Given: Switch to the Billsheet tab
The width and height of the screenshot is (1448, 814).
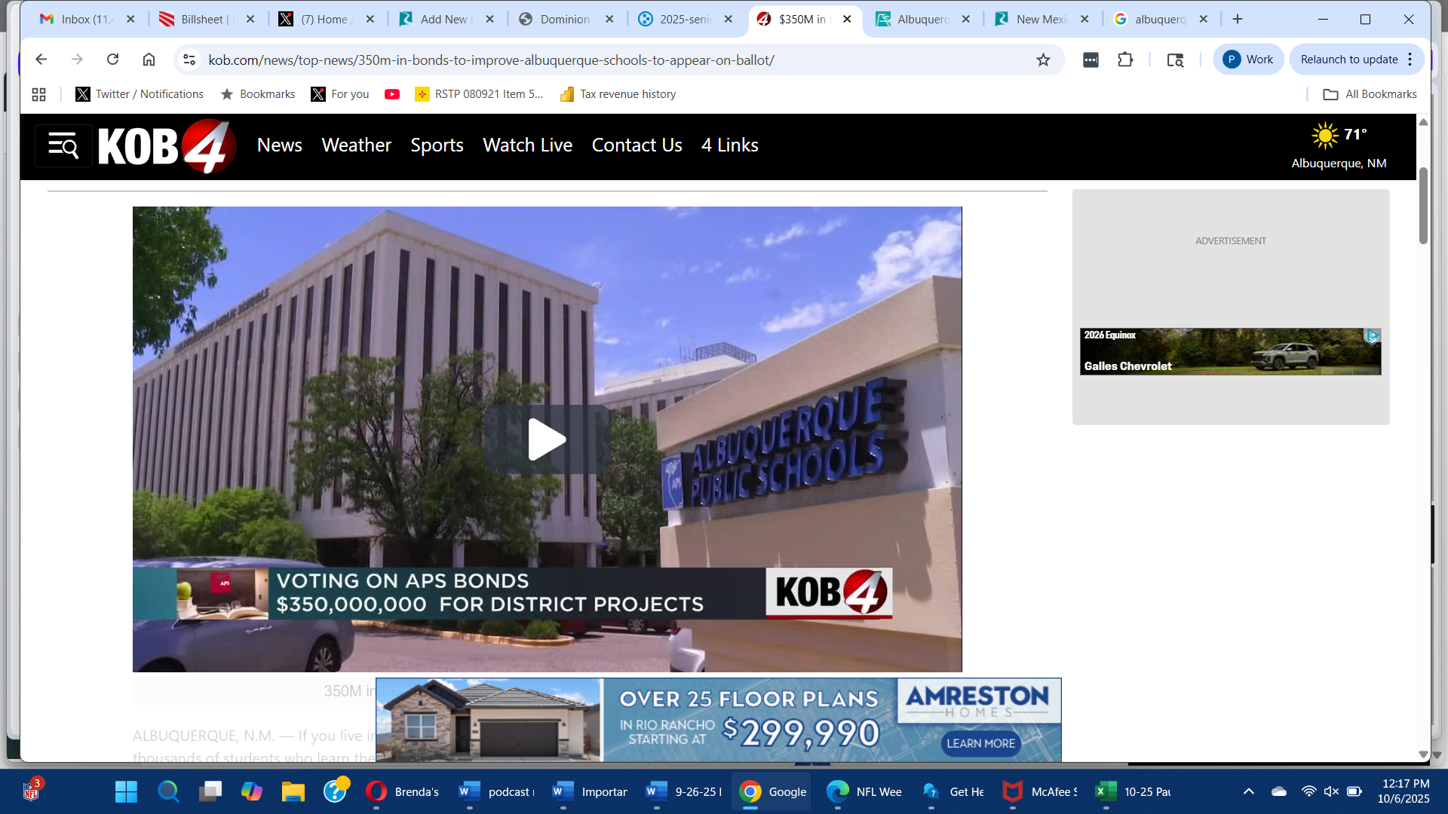Looking at the screenshot, I should click(x=202, y=19).
